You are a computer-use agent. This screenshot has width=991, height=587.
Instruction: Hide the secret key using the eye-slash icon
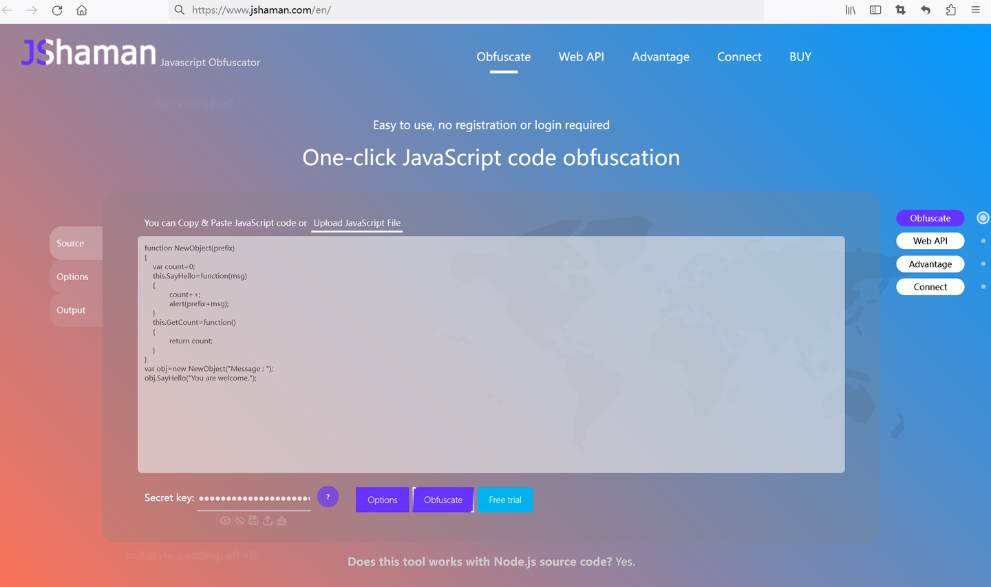click(239, 520)
